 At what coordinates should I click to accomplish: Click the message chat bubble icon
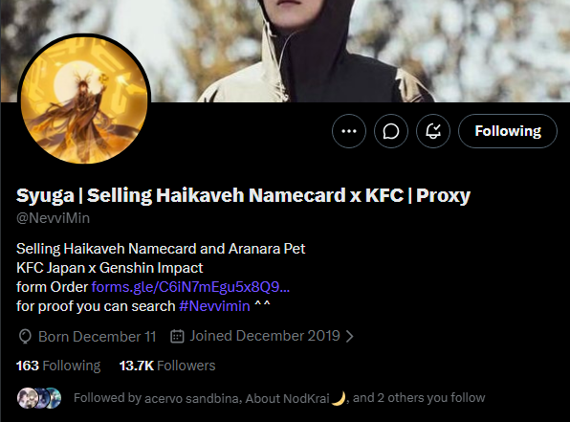[391, 131]
